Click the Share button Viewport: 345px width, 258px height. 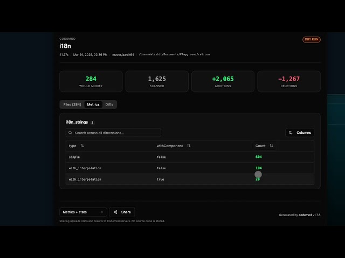[122, 212]
